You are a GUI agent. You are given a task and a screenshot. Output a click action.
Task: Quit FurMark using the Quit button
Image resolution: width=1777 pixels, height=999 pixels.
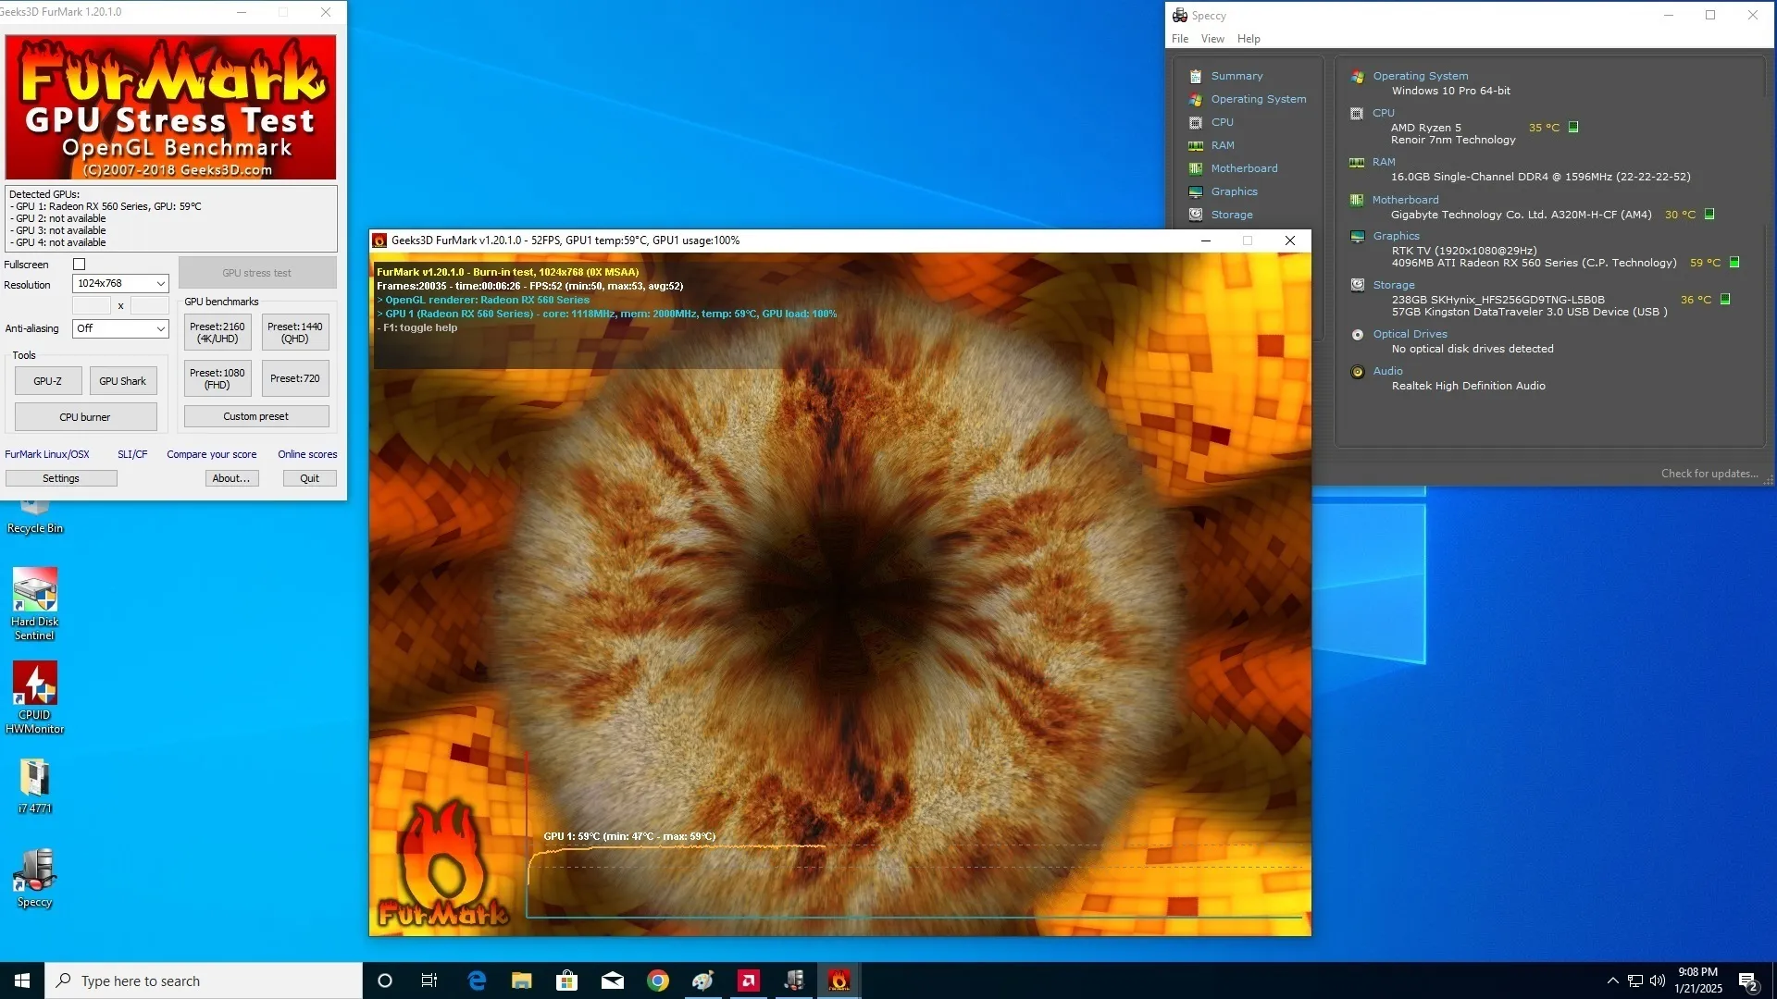tap(309, 479)
